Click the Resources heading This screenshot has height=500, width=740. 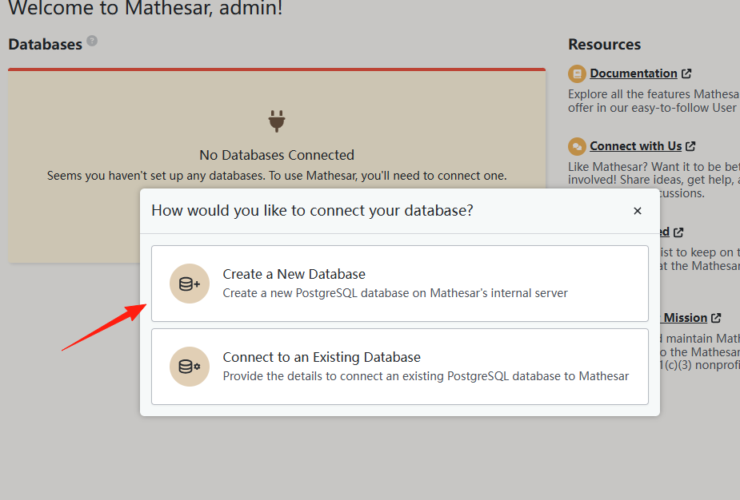[604, 44]
